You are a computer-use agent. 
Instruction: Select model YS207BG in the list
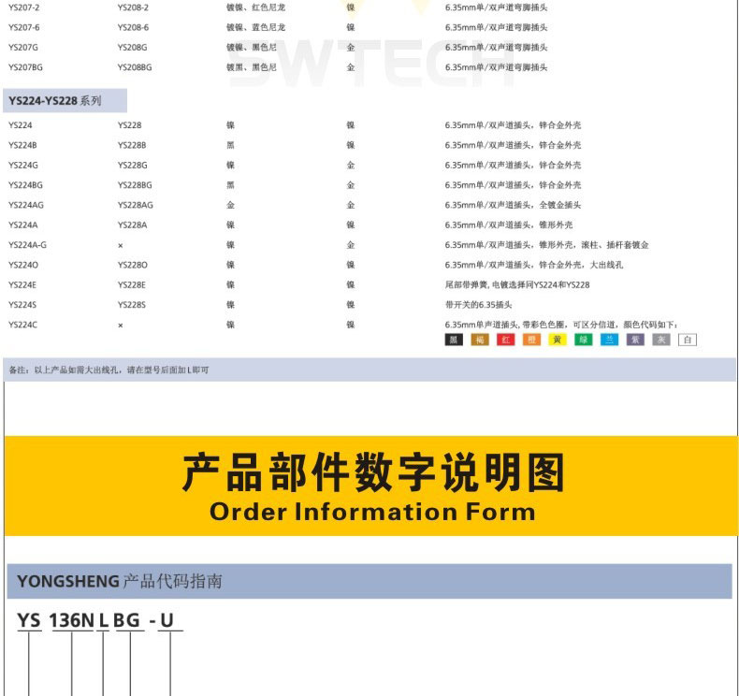pyautogui.click(x=25, y=67)
